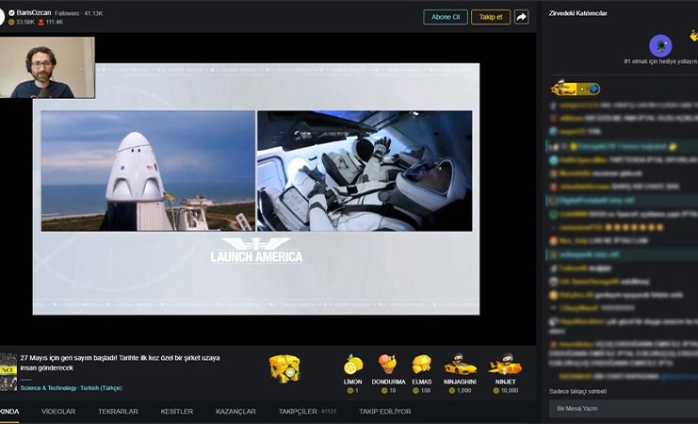Click the Turkish (Türkçe) language link

[101, 388]
